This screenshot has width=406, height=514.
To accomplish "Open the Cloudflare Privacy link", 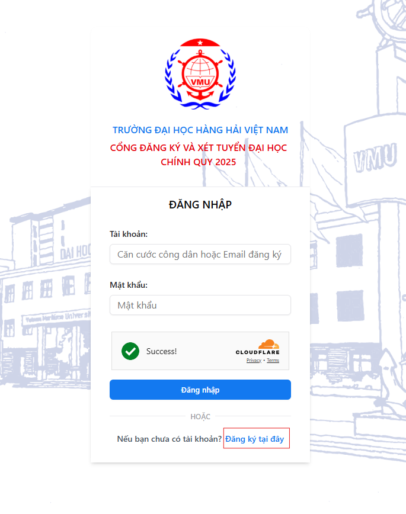I will [254, 360].
